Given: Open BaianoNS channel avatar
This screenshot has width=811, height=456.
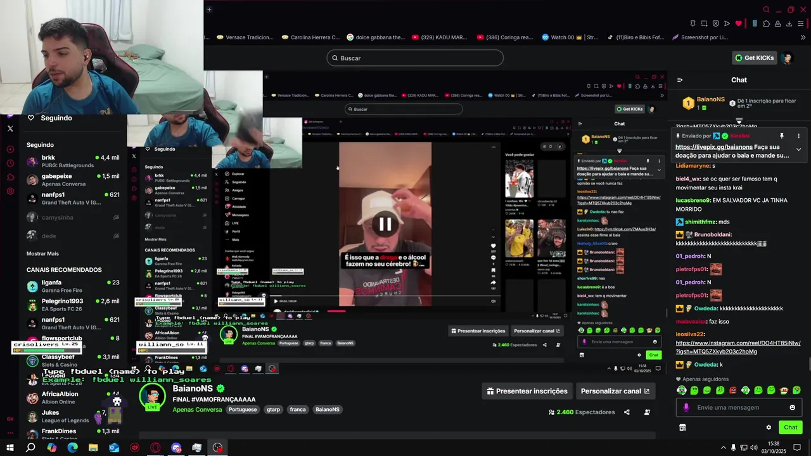Looking at the screenshot, I should tap(153, 397).
